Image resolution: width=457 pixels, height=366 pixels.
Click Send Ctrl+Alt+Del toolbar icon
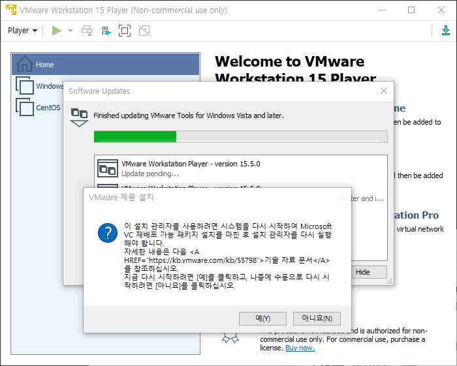point(87,31)
